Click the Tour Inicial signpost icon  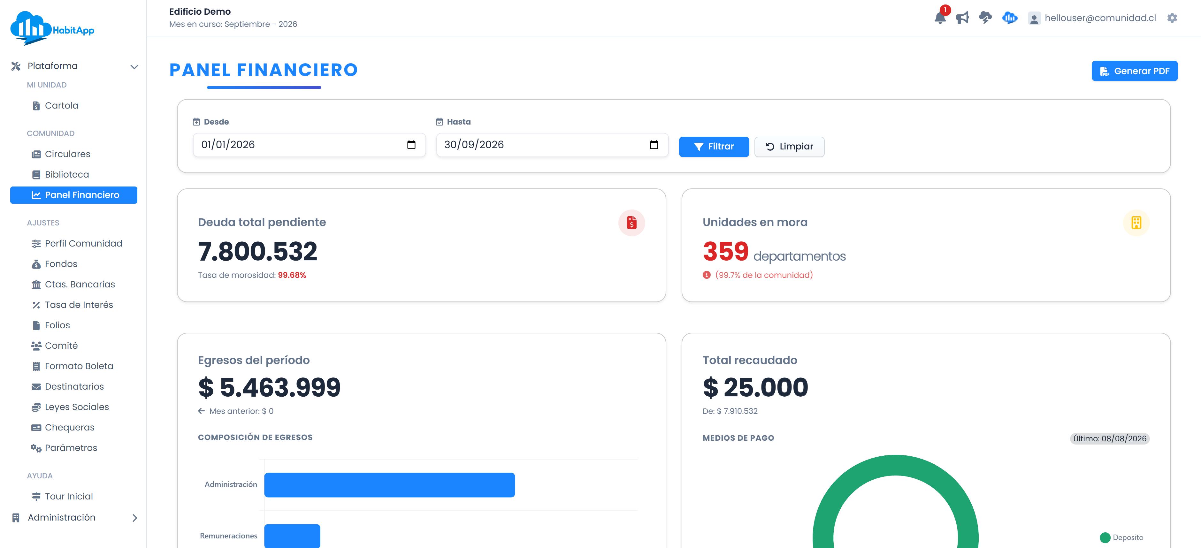[36, 497]
